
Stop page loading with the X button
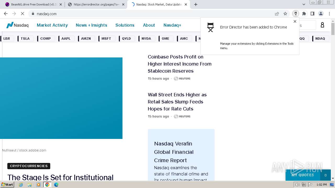[x=23, y=14]
